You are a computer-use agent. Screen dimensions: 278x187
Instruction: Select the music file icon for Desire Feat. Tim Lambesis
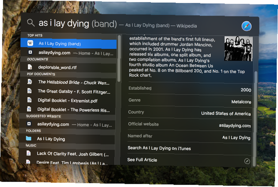(x=28, y=161)
